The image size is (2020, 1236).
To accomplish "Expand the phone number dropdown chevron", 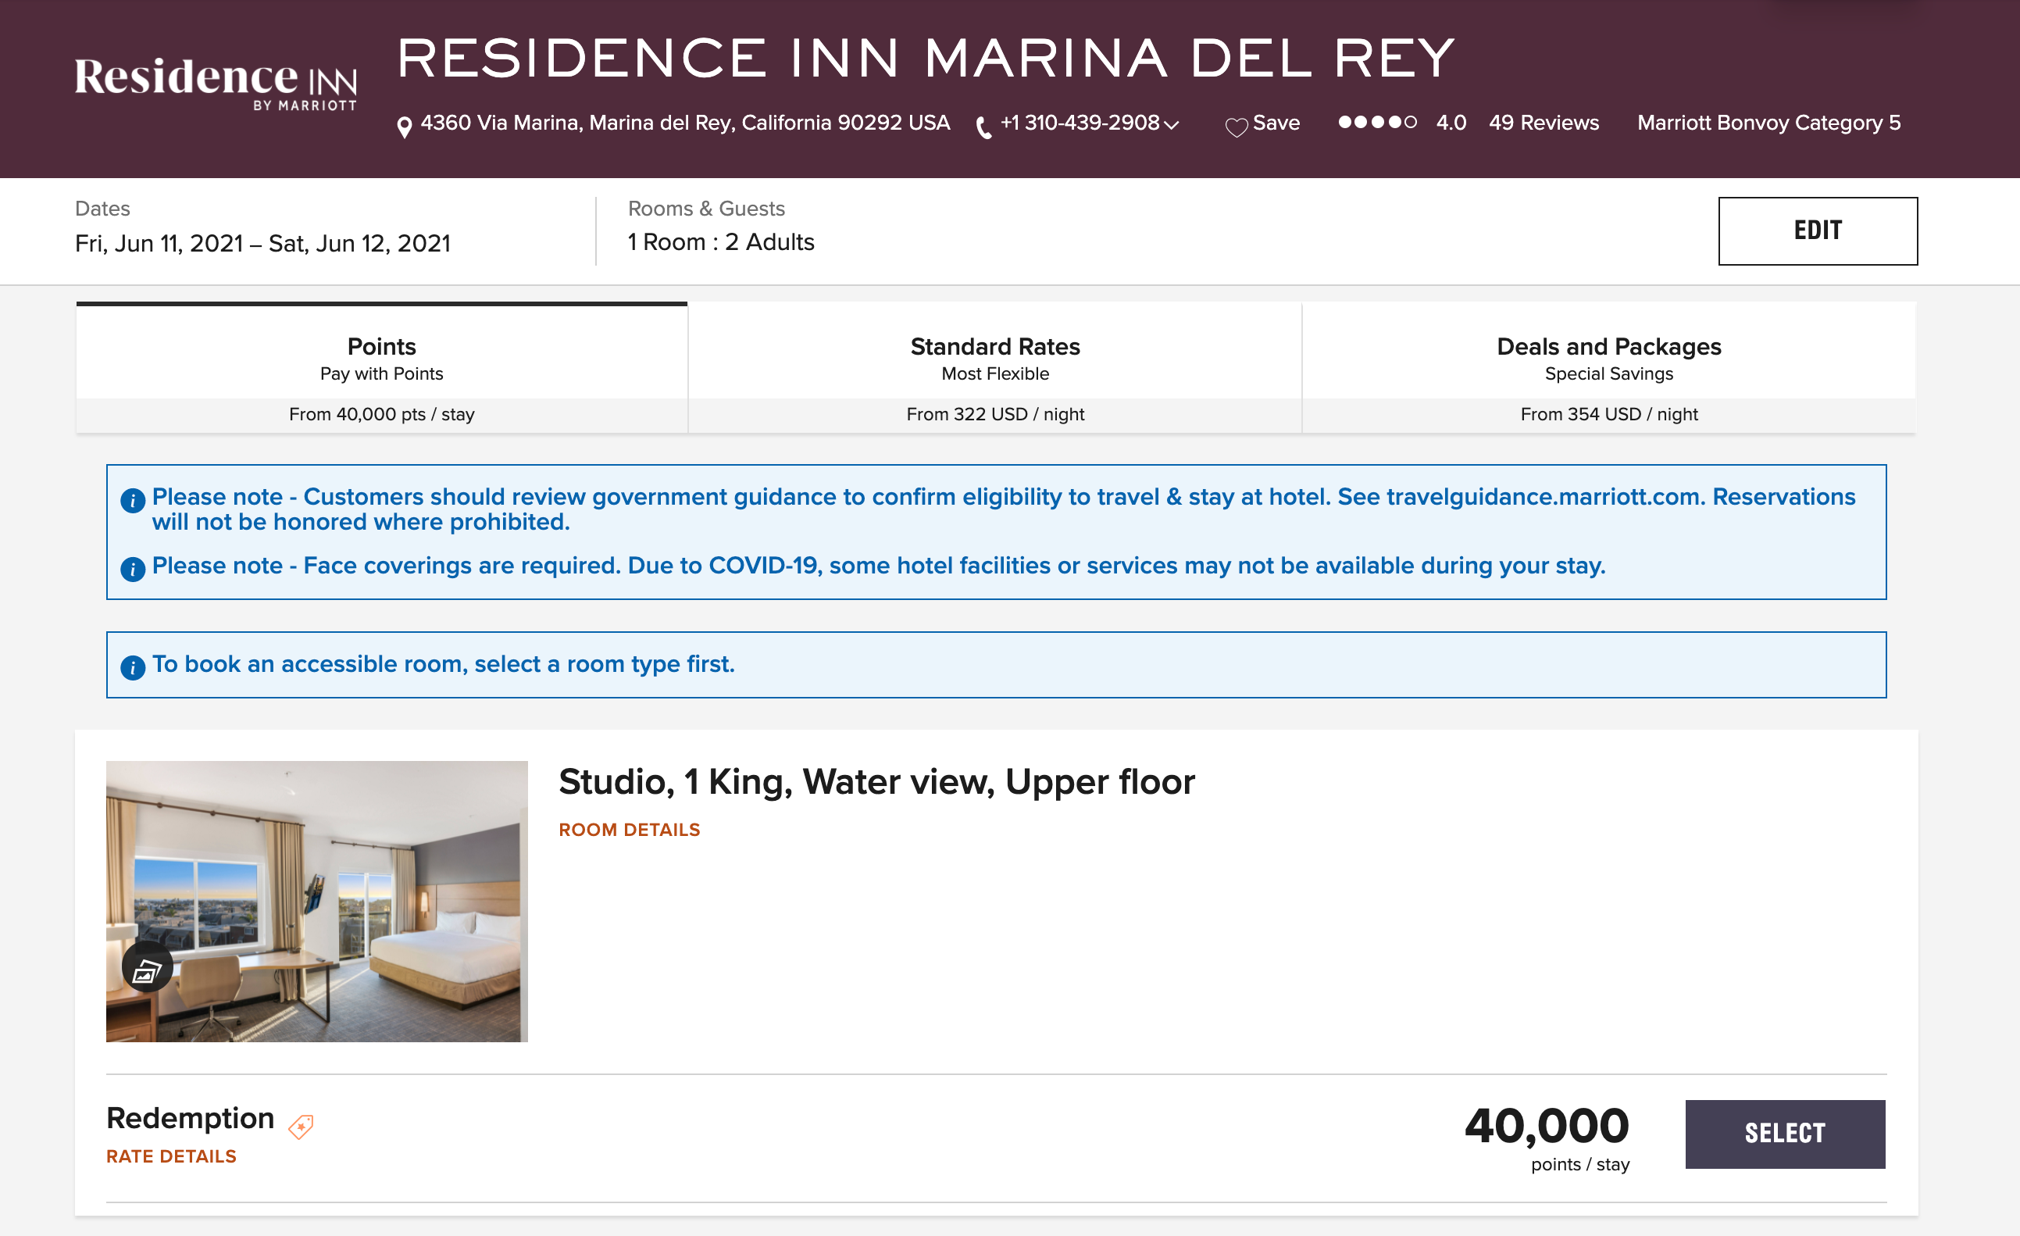I will [1172, 125].
